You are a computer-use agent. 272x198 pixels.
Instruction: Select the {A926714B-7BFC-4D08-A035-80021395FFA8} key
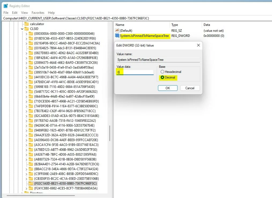pos(65,154)
